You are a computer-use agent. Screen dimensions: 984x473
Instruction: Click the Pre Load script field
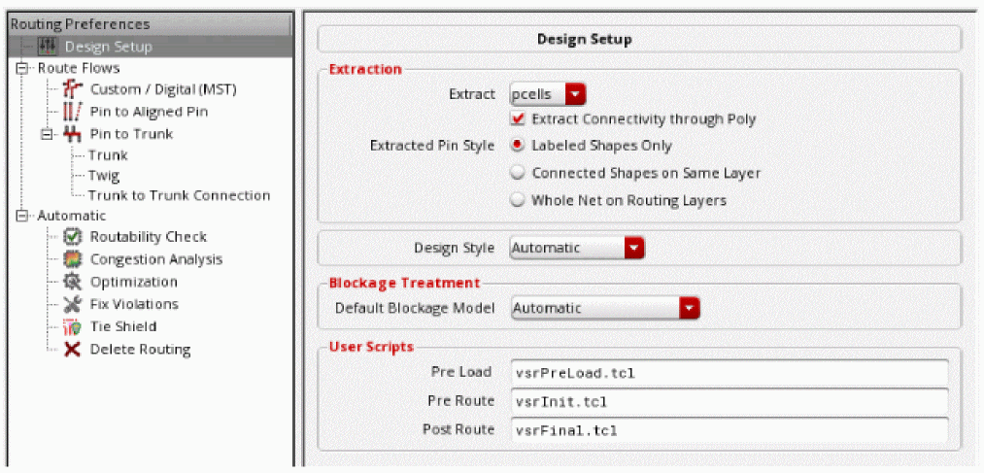pyautogui.click(x=729, y=373)
